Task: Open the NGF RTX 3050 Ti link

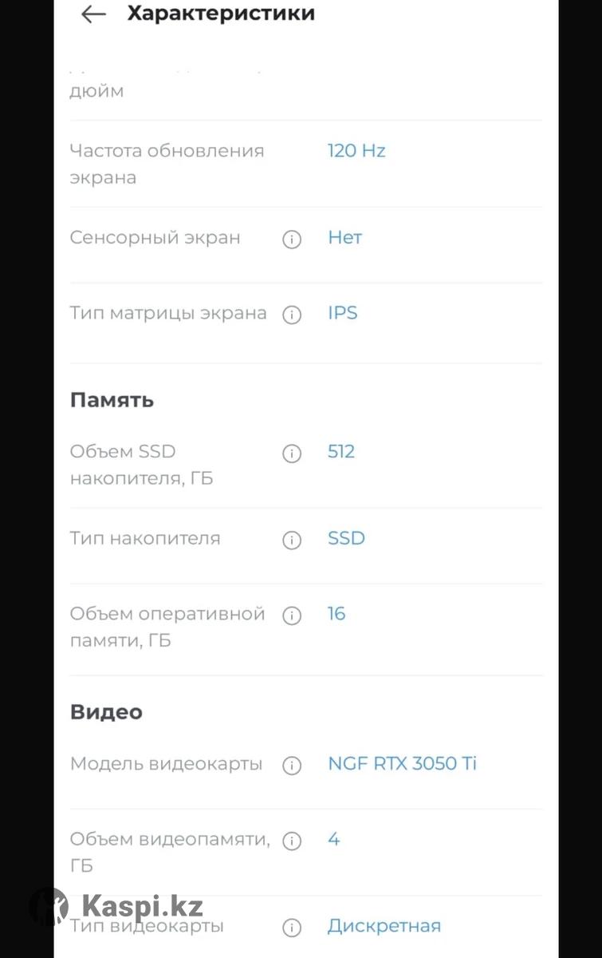Action: [402, 763]
